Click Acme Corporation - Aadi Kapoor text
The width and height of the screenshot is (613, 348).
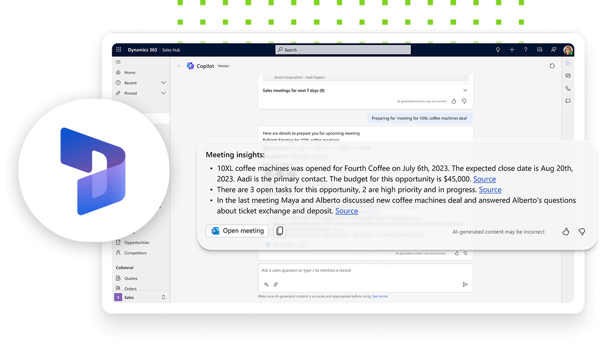(x=299, y=78)
